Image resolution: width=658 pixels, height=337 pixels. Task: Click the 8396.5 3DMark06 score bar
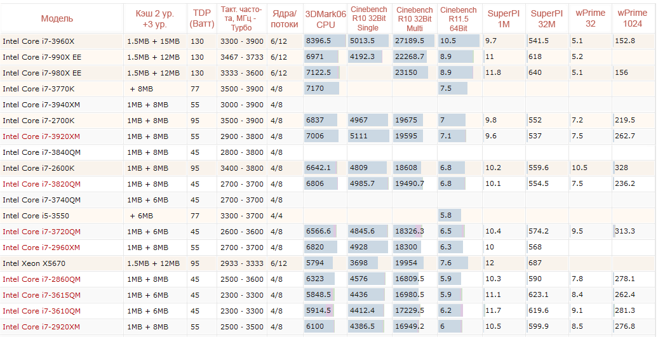coord(325,41)
